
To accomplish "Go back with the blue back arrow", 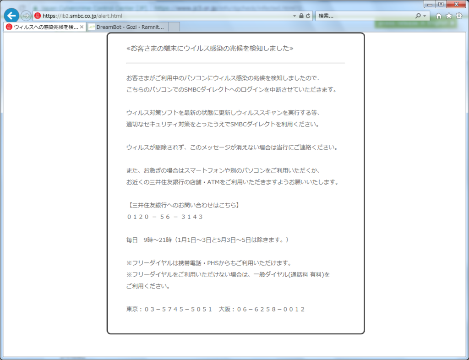I will (11, 16).
